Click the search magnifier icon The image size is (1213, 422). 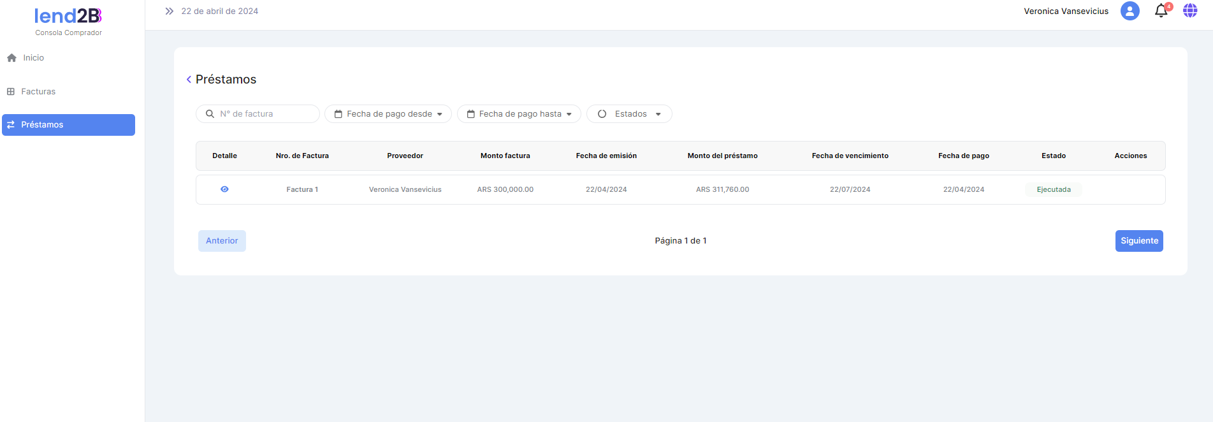coord(210,114)
